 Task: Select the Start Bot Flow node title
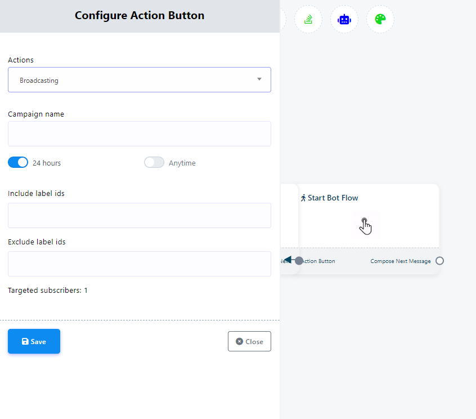tap(333, 198)
